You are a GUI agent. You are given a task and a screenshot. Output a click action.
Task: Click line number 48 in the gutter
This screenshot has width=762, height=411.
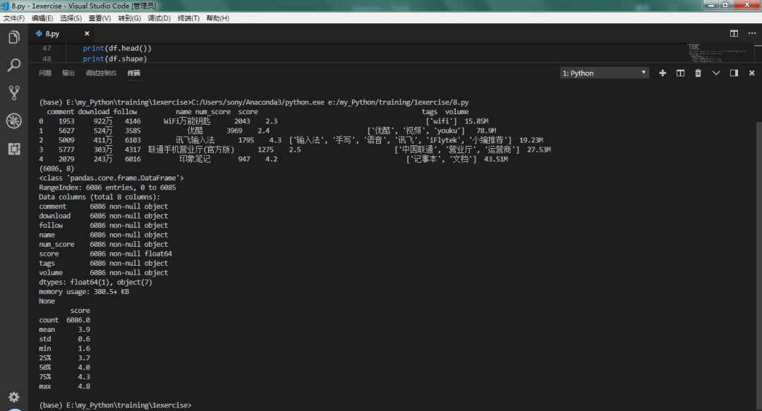tap(47, 59)
